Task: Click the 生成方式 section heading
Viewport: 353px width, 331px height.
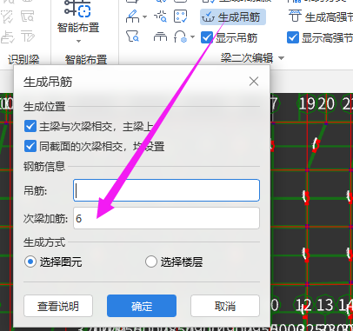Action: [x=44, y=242]
